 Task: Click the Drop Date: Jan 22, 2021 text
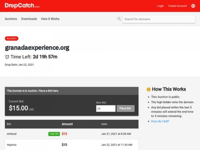pos(19,65)
